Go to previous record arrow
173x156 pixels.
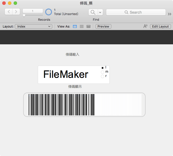(9, 12)
